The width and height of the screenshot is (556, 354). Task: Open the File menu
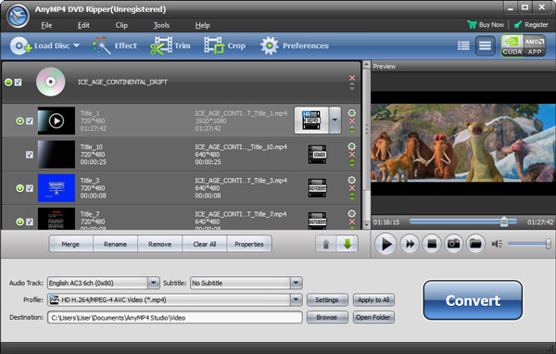click(x=46, y=25)
